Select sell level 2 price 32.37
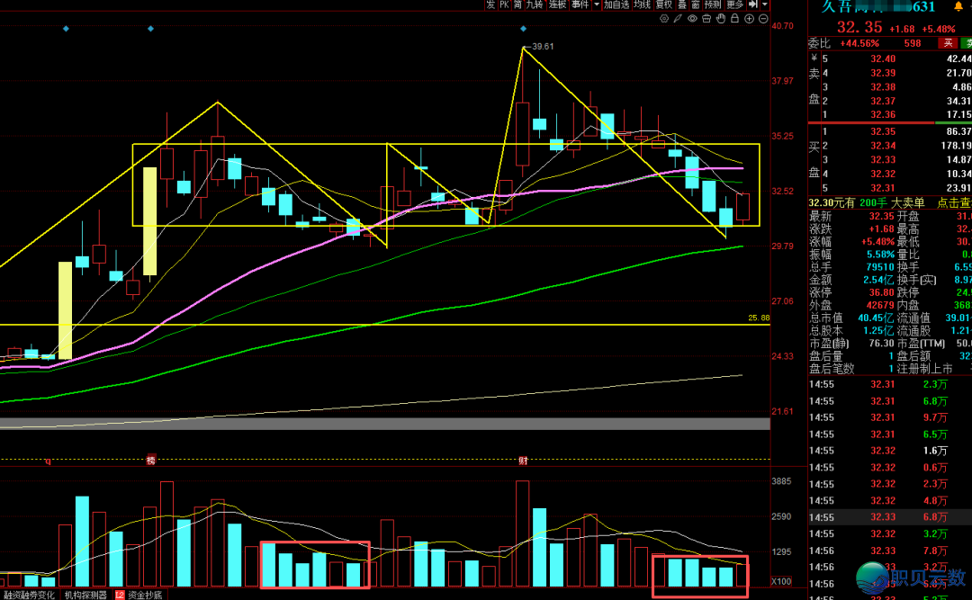This screenshot has width=972, height=600. [x=883, y=101]
